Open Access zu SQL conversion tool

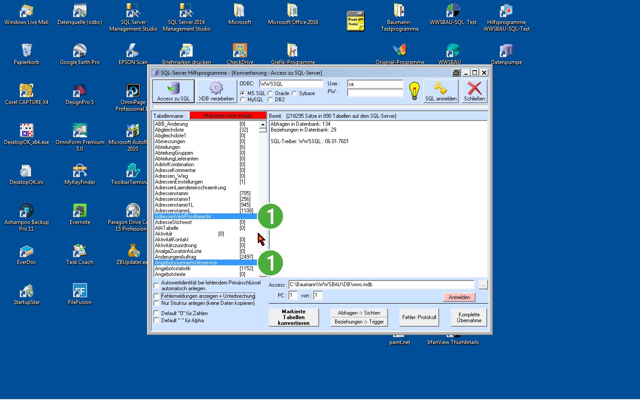point(173,91)
